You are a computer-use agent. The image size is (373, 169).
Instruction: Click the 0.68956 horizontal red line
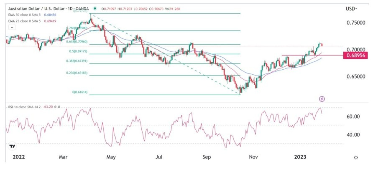point(312,55)
